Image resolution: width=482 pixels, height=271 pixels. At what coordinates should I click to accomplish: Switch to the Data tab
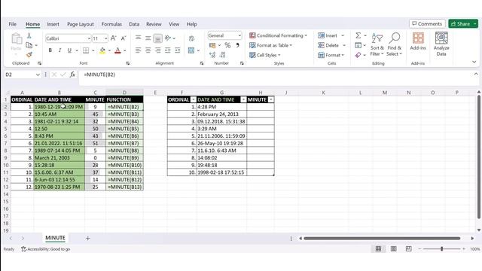[134, 24]
